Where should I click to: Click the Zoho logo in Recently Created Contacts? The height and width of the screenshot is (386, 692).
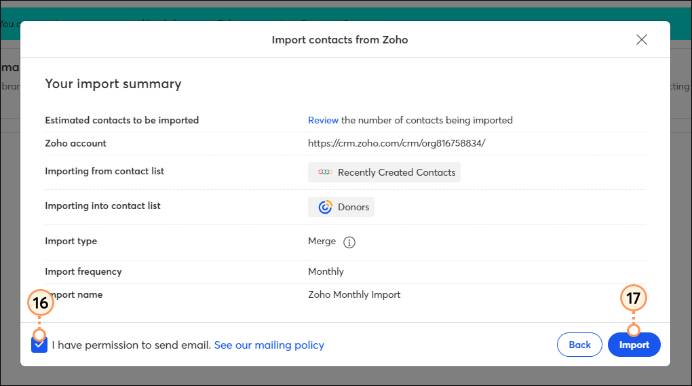pyautogui.click(x=325, y=172)
